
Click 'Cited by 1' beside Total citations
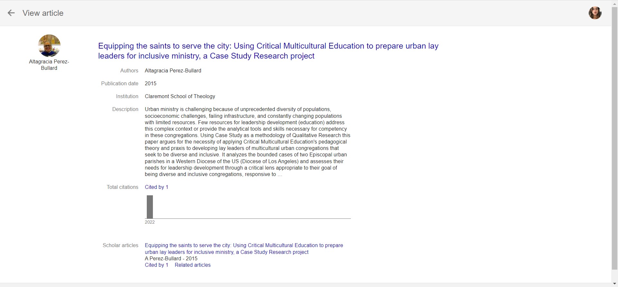click(x=156, y=187)
